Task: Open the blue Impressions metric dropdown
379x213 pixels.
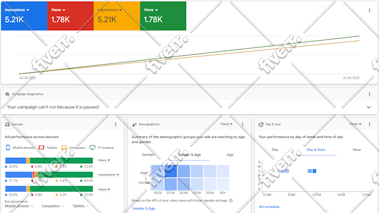Action: pos(17,10)
